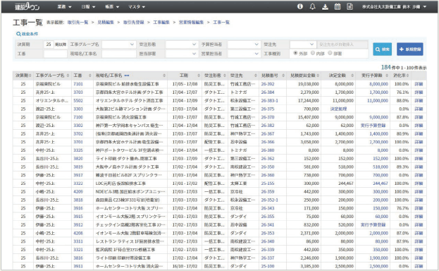Go to 取引先一覧 breadcrumb link
439x271 pixels.
pyautogui.click(x=78, y=22)
